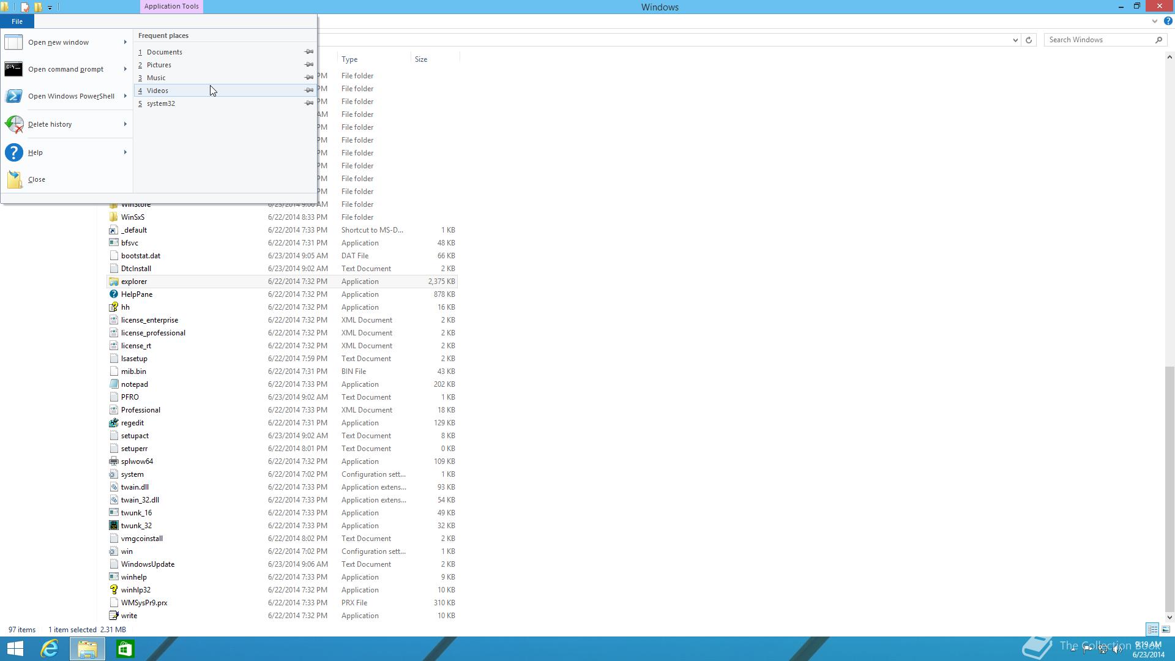Click the refresh icon next to address bar

coord(1029,40)
